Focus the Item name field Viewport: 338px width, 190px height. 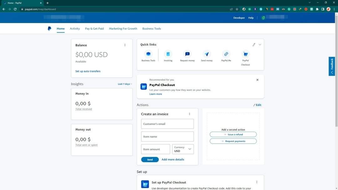click(x=167, y=137)
